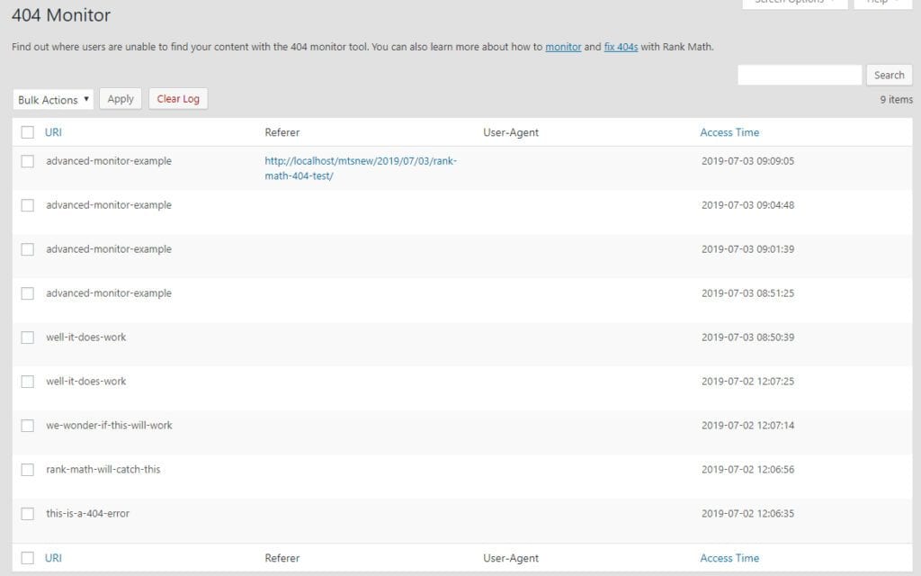921x576 pixels.
Task: Click the this-is-a-404-error URI text
Action: pyautogui.click(x=87, y=513)
